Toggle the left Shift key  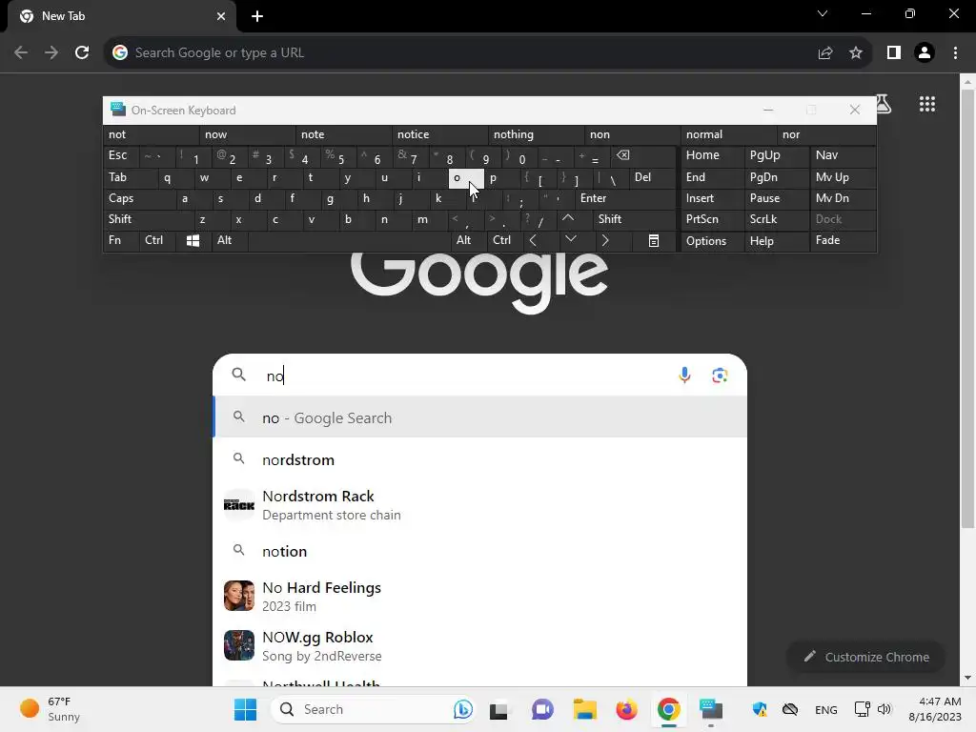148,219
